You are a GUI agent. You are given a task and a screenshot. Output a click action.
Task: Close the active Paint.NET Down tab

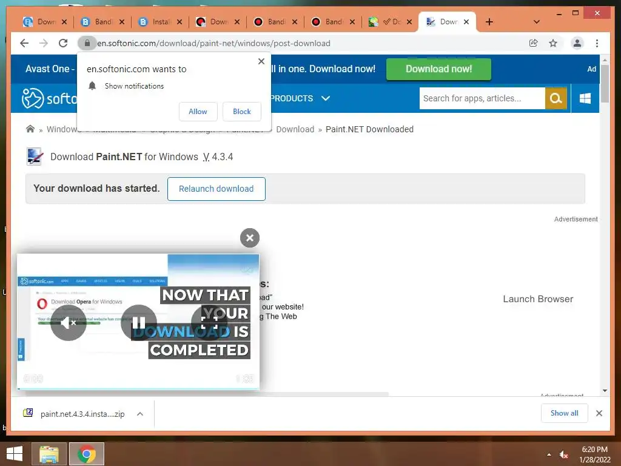pyautogui.click(x=466, y=22)
